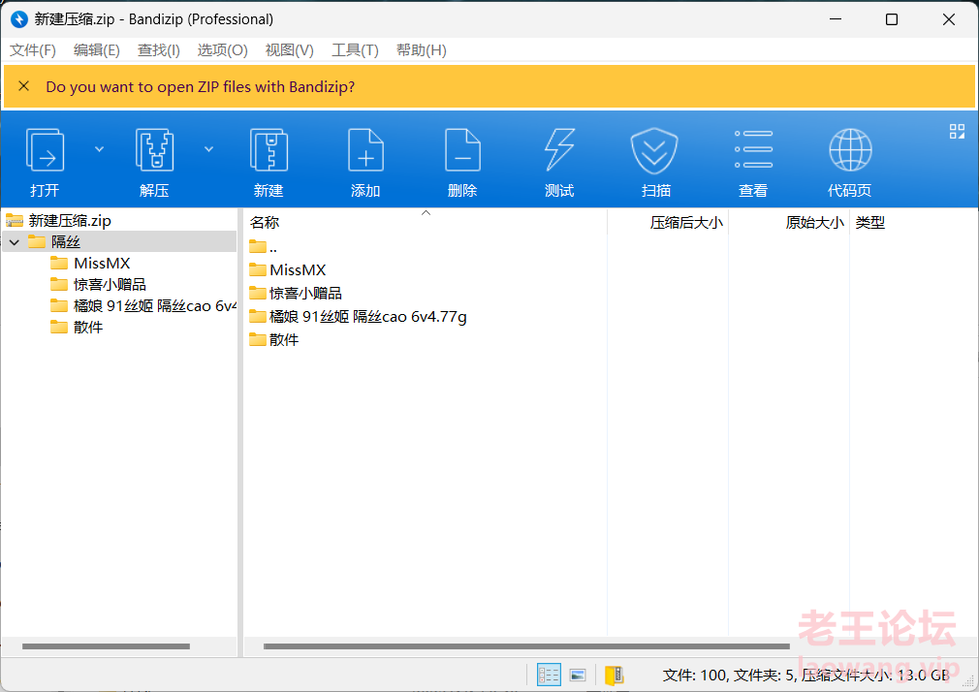Expand the 解压 dropdown arrow
The height and width of the screenshot is (692, 979).
click(209, 149)
